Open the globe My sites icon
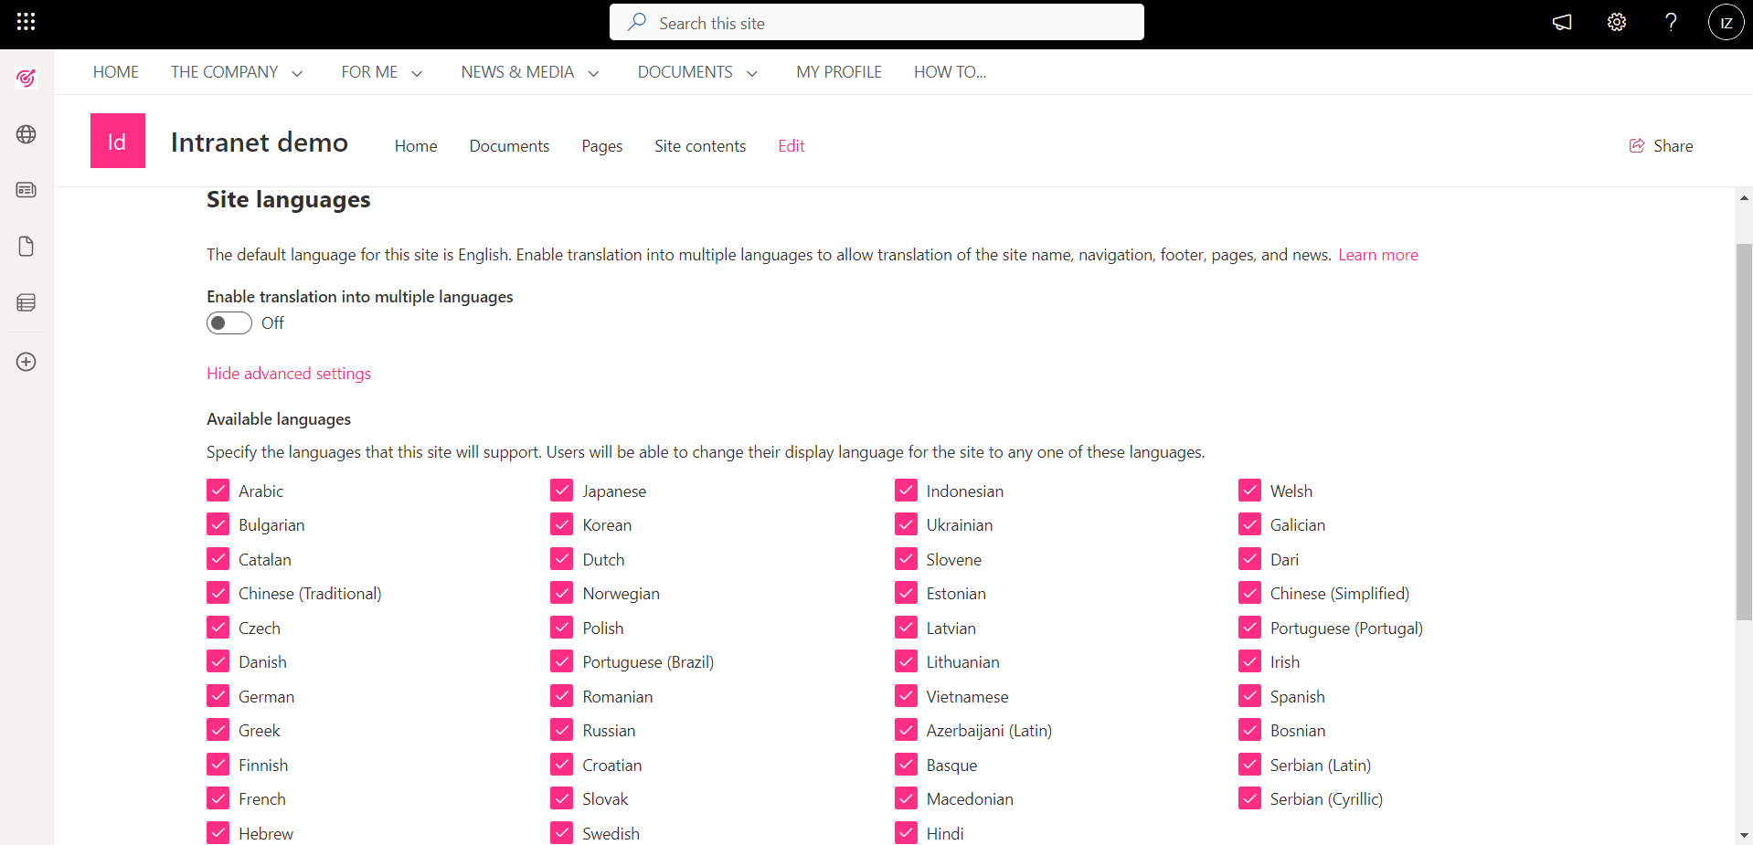1753x845 pixels. click(27, 134)
